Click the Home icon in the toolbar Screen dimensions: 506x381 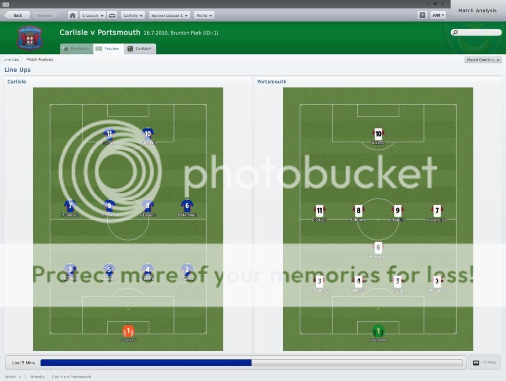tap(73, 15)
